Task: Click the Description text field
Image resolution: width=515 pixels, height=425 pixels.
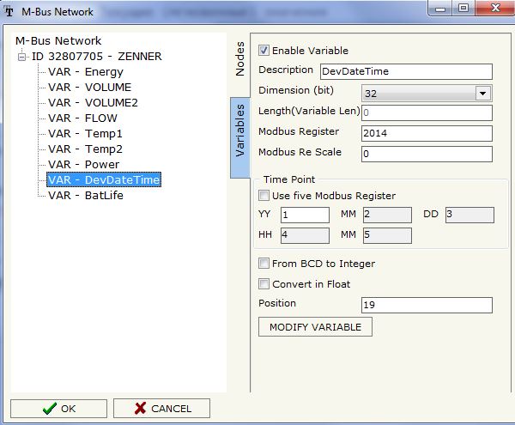Action: click(405, 71)
